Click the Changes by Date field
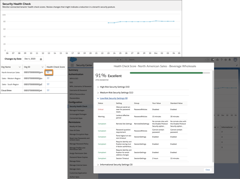The width and height of the screenshot is (240, 179). (33, 59)
